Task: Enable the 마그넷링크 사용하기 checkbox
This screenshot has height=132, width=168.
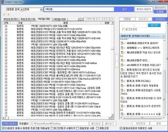Action: point(52,128)
